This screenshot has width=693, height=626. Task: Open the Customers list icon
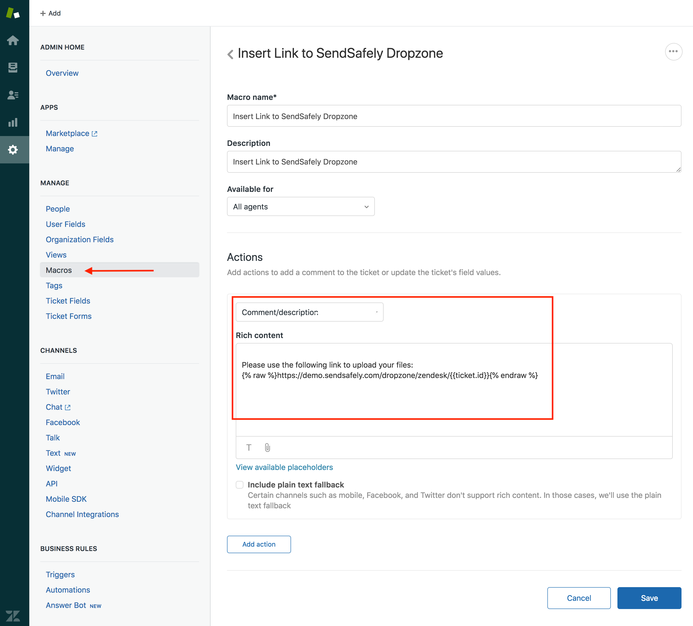[13, 95]
